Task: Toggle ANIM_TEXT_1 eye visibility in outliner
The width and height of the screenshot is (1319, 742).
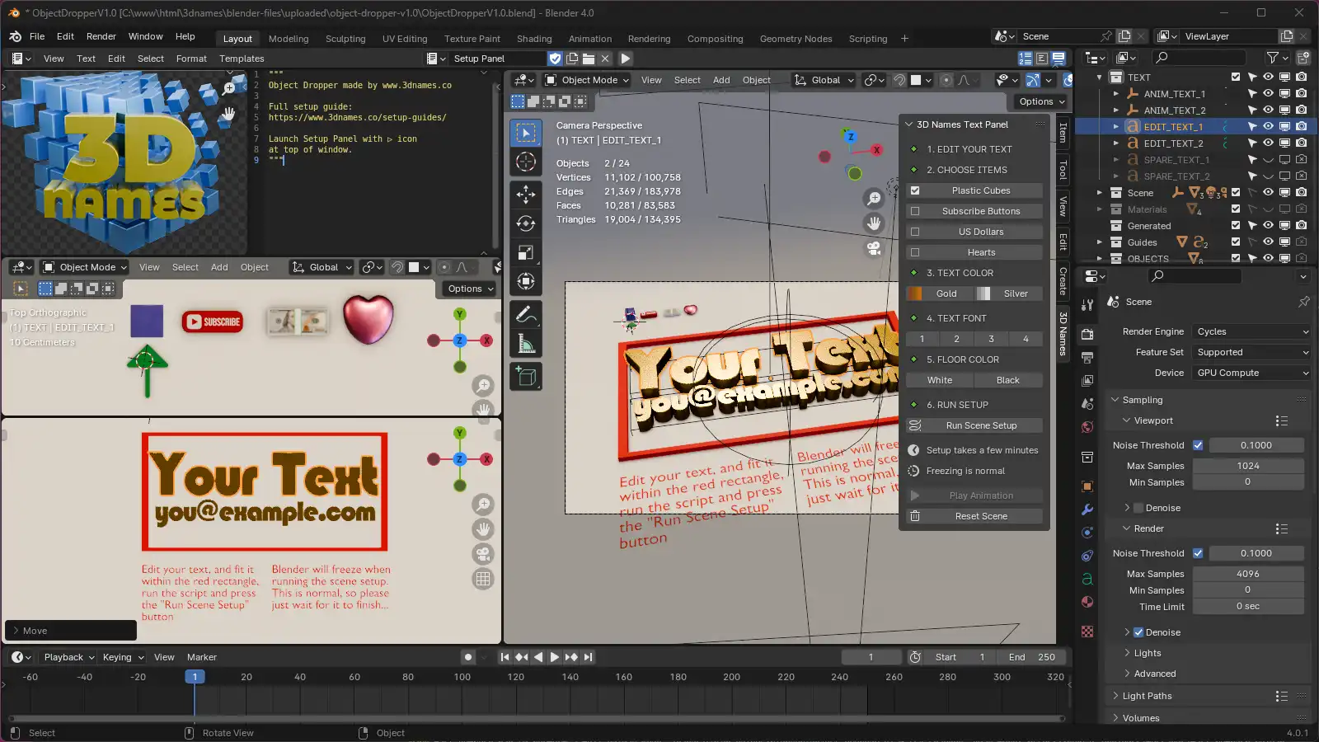Action: point(1268,94)
